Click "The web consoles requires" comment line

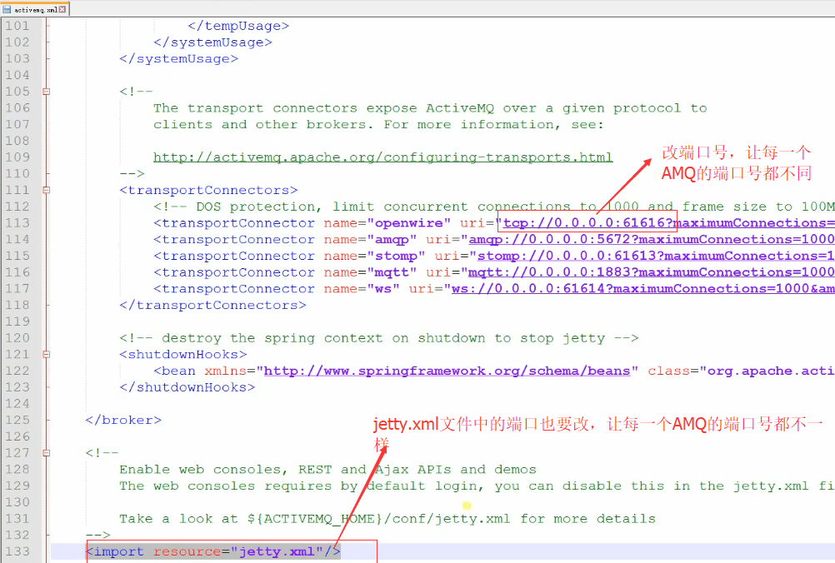pyautogui.click(x=476, y=486)
